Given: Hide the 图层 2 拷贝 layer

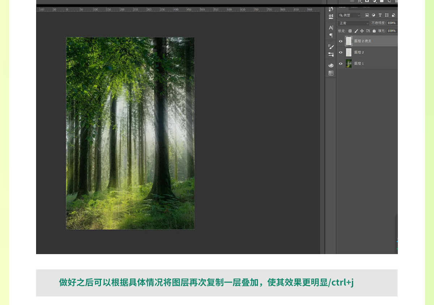Looking at the screenshot, I should pyautogui.click(x=340, y=41).
